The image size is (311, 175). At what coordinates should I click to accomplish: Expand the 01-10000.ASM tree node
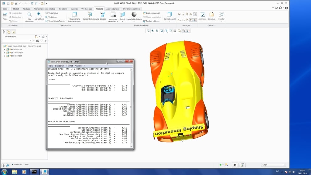point(5,53)
